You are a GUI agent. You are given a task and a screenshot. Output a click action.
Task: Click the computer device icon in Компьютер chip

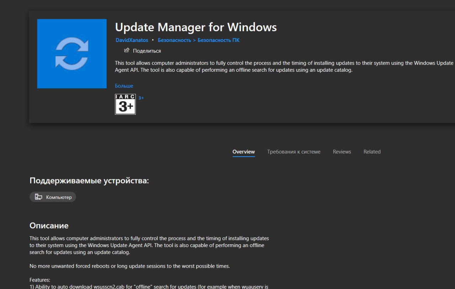[38, 197]
